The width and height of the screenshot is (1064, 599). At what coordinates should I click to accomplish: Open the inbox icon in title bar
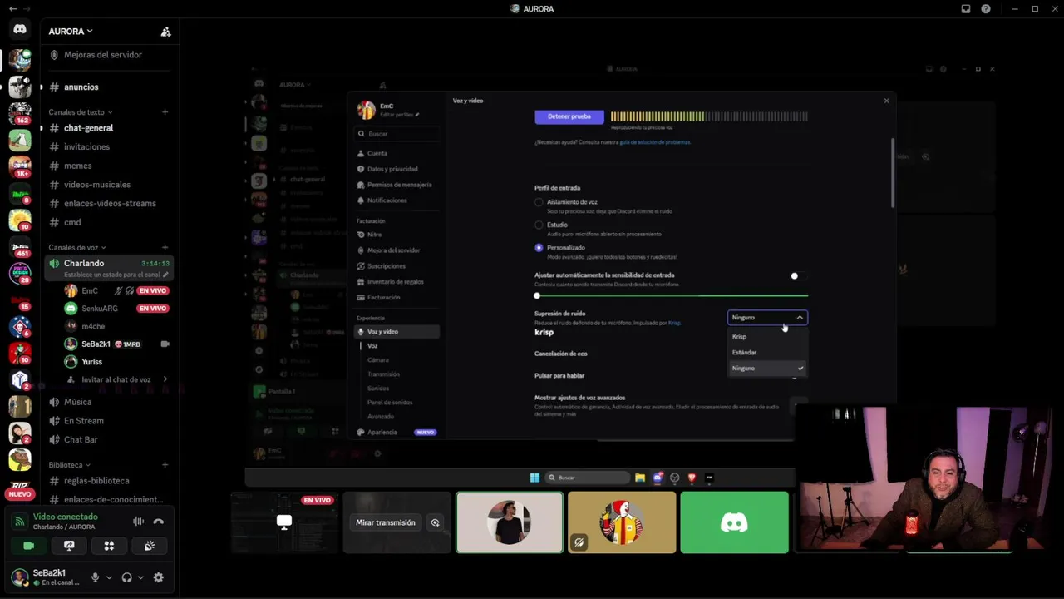(966, 9)
